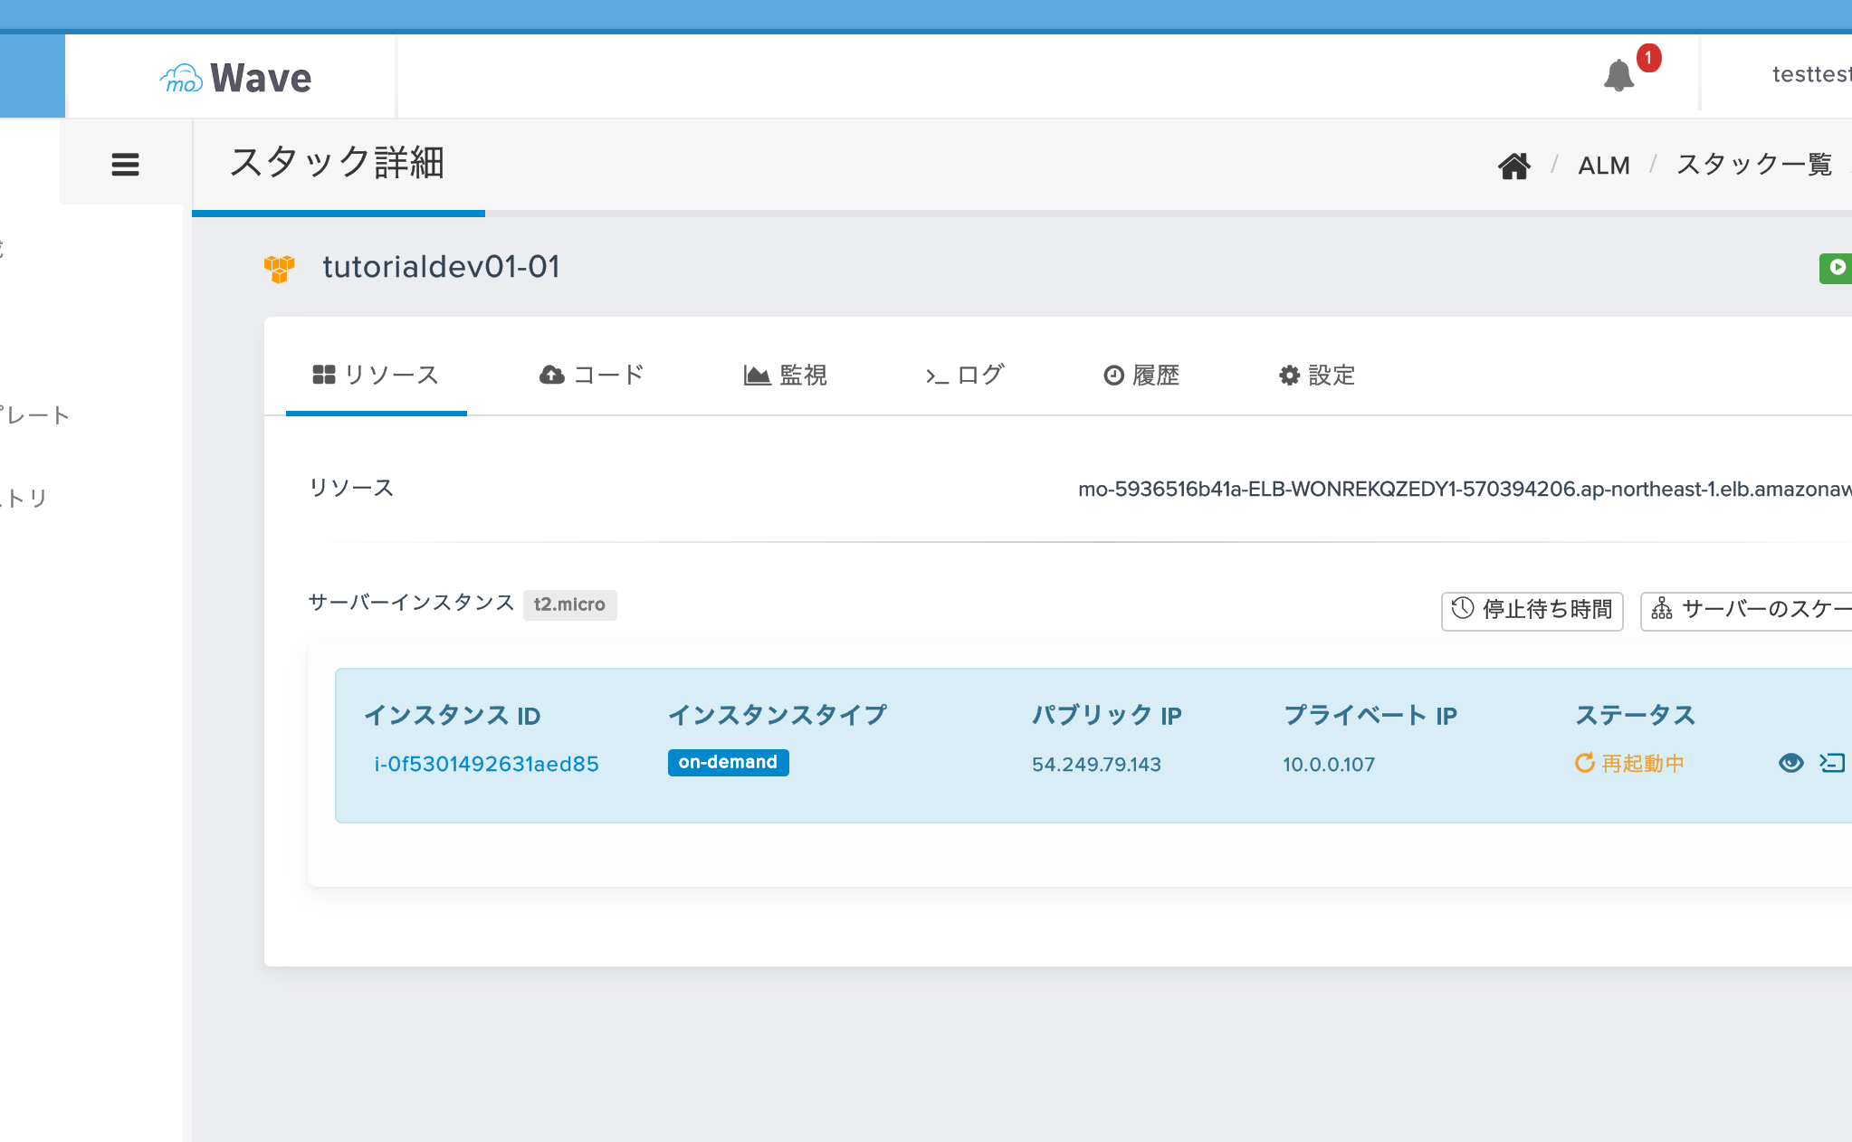Navigate to スタック一覧 breadcrumb
The width and height of the screenshot is (1852, 1142).
[x=1753, y=165]
